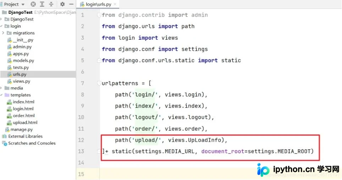Open apps.py in project tree

pyautogui.click(x=21, y=54)
